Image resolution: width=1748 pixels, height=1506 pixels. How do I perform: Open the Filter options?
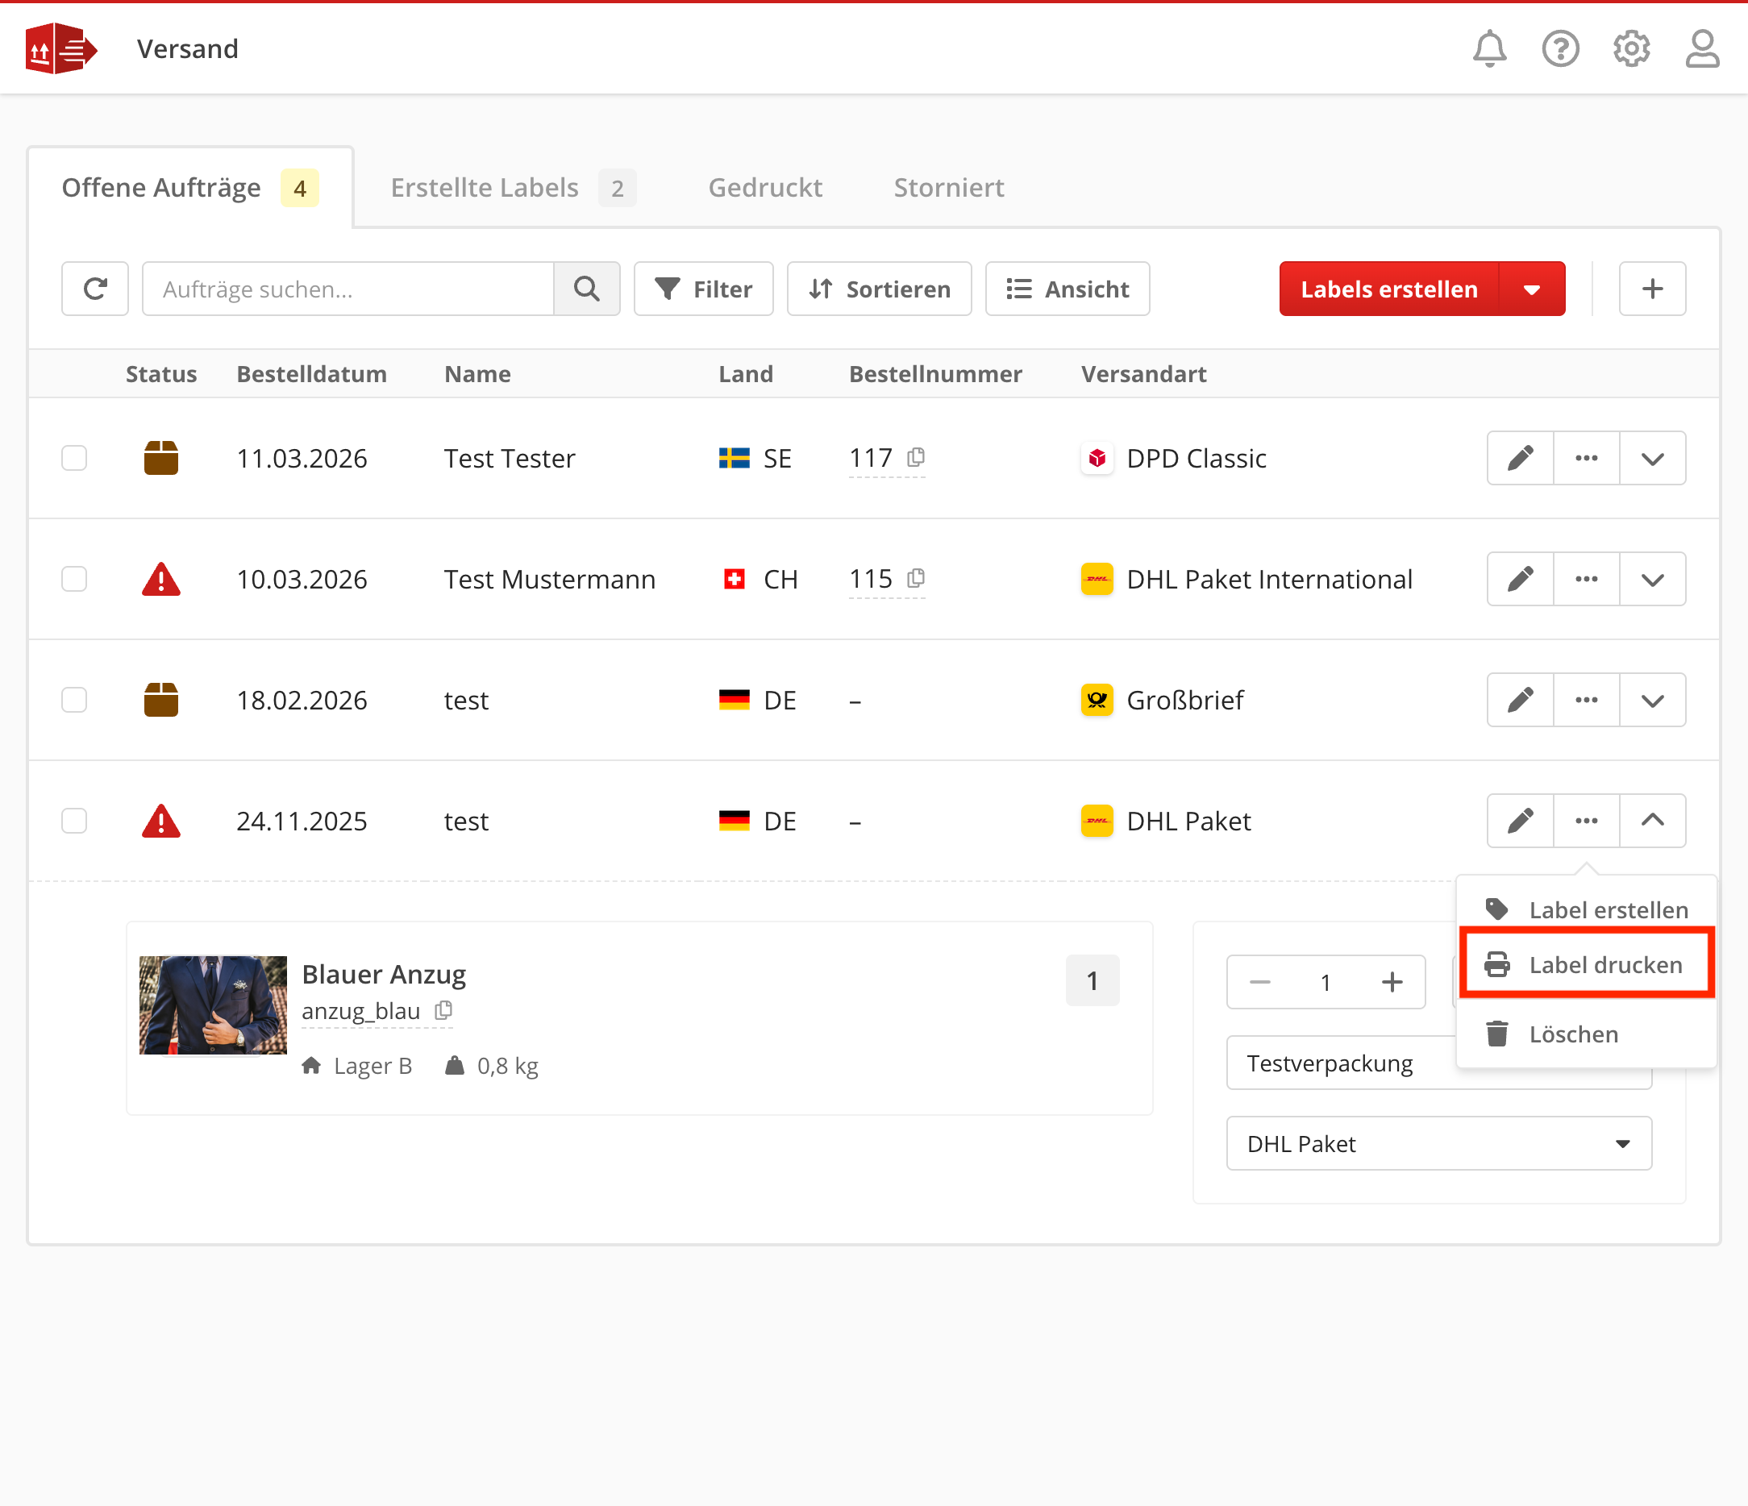coord(704,289)
